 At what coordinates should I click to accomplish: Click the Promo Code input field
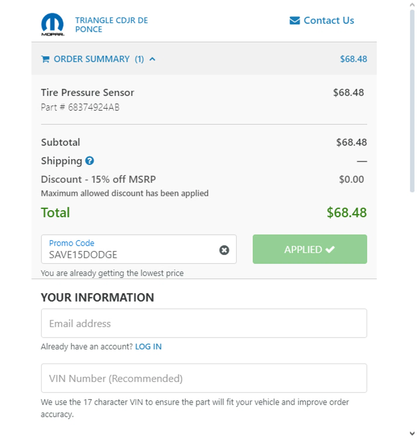point(132,254)
